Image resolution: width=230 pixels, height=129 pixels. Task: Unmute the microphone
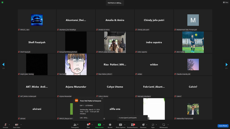pos(5,125)
